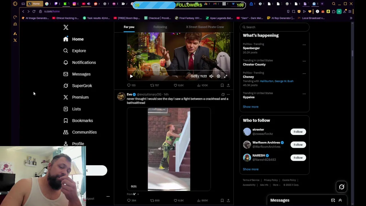
Task: Open the Cheney trending topic
Action: click(248, 77)
